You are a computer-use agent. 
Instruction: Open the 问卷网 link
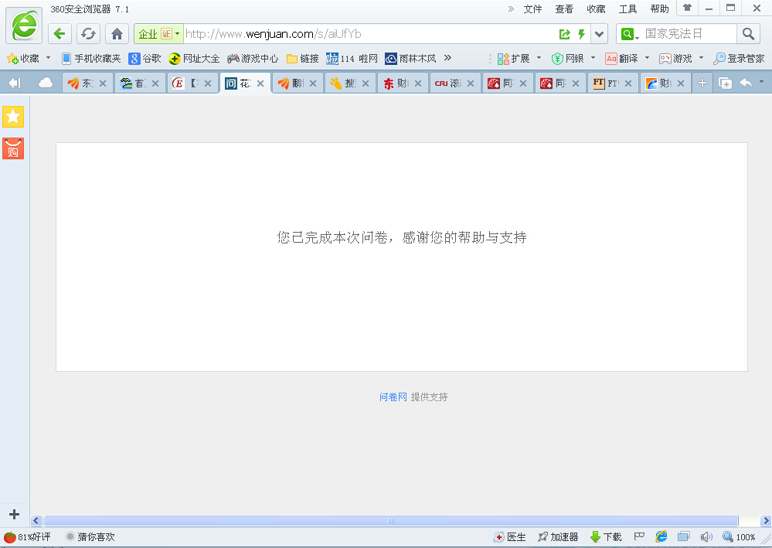[393, 397]
